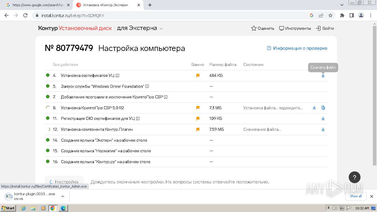This screenshot has height=212, width=377.
Task: Click the taskbar clock 10:32 AM
Action: coord(362,208)
